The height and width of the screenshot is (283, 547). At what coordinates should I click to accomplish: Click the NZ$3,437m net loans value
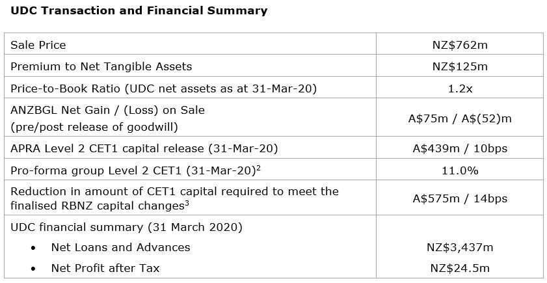460,247
